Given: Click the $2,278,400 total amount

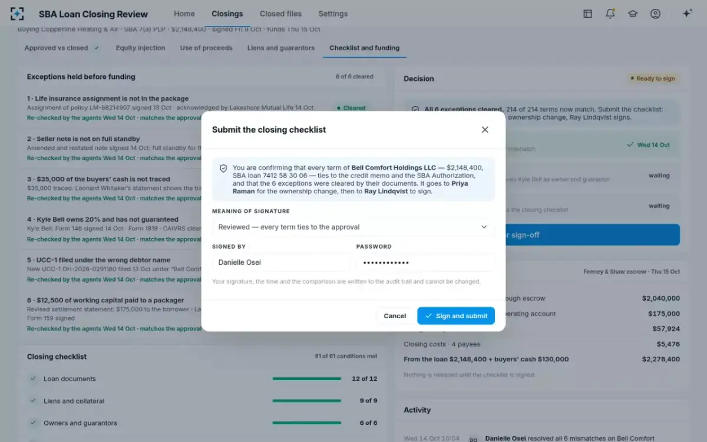Looking at the screenshot, I should [661, 359].
